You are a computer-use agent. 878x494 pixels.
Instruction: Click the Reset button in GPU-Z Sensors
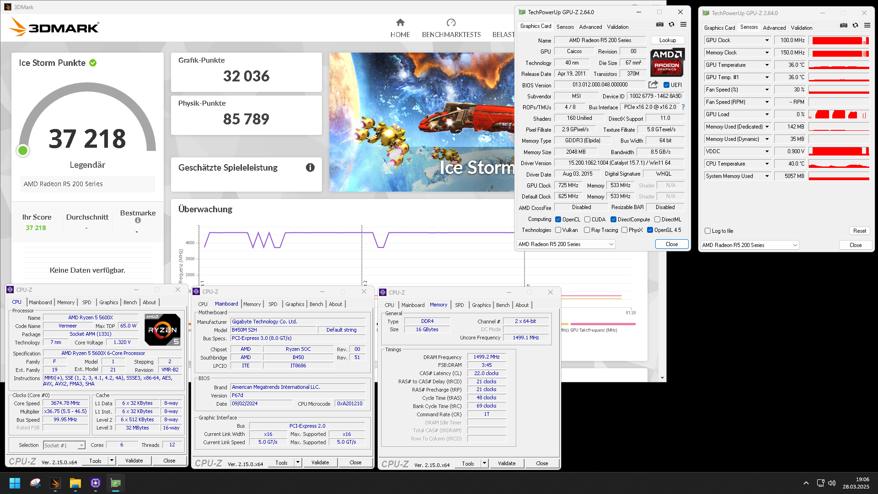(859, 231)
